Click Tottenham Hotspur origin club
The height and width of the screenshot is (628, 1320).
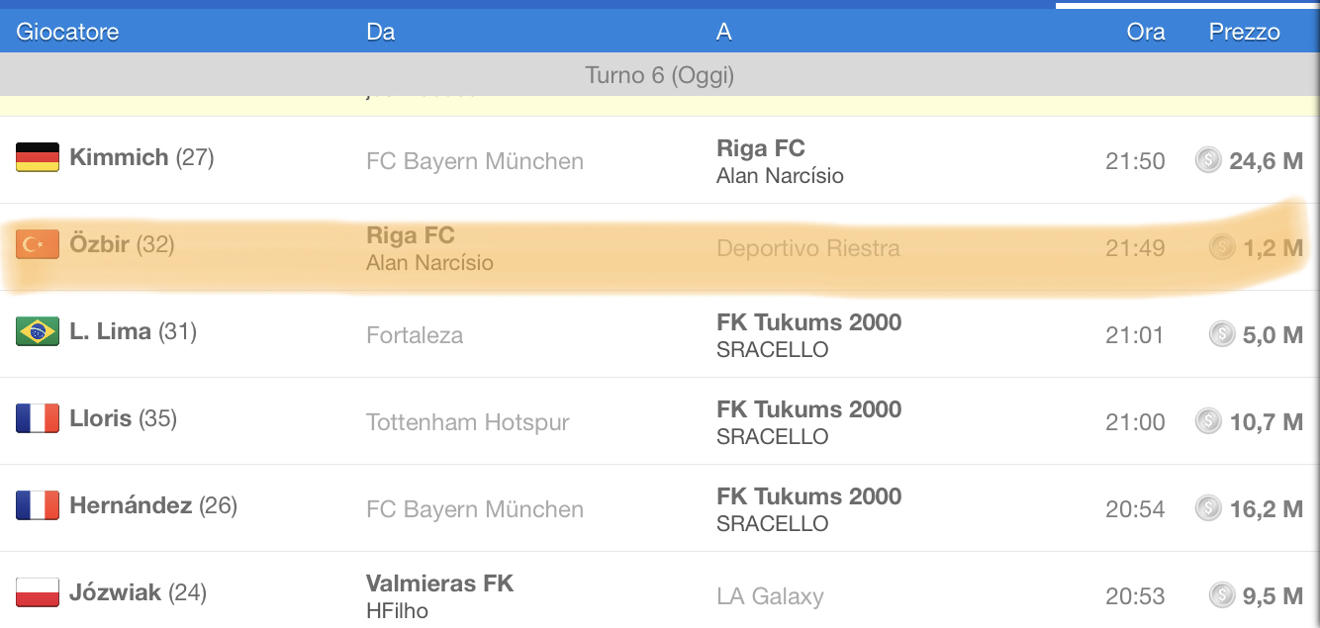(467, 422)
